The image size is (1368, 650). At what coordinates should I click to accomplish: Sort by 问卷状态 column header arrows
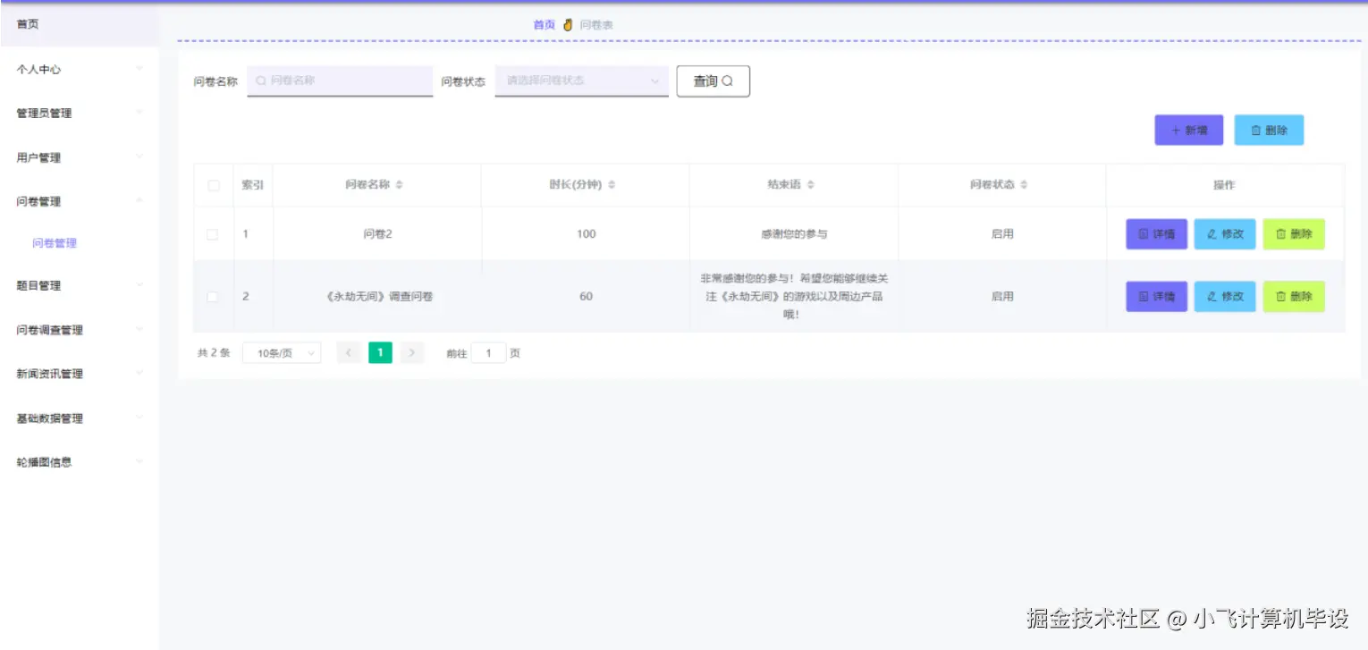coord(1024,185)
